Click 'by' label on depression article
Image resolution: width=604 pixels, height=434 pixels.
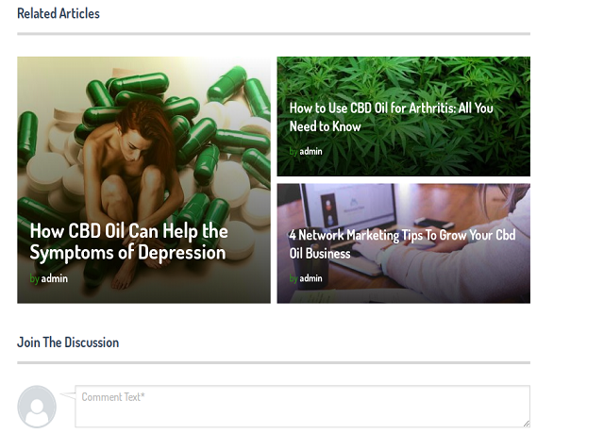coord(34,279)
